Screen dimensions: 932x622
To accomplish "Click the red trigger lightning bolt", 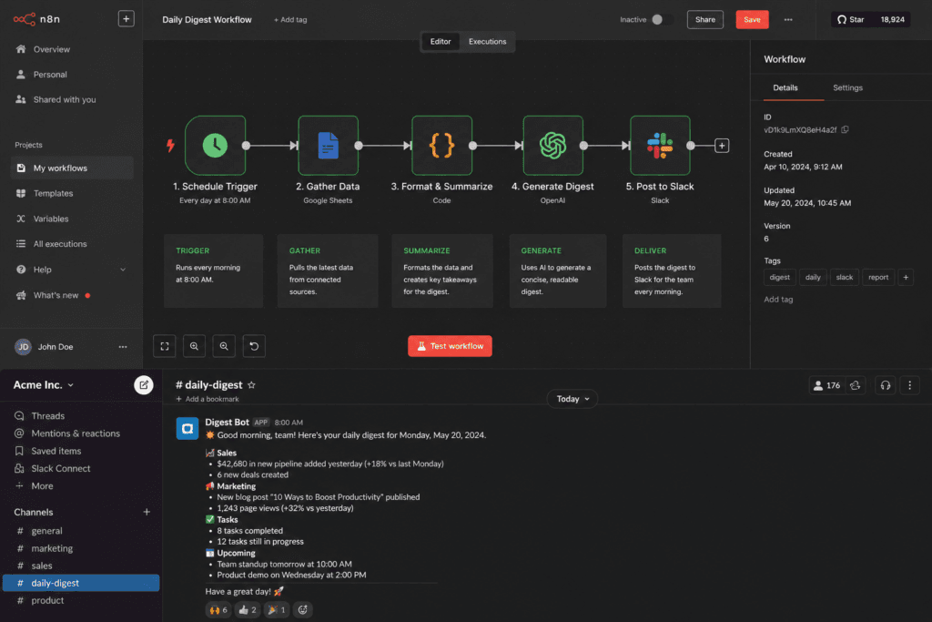I will coord(170,145).
